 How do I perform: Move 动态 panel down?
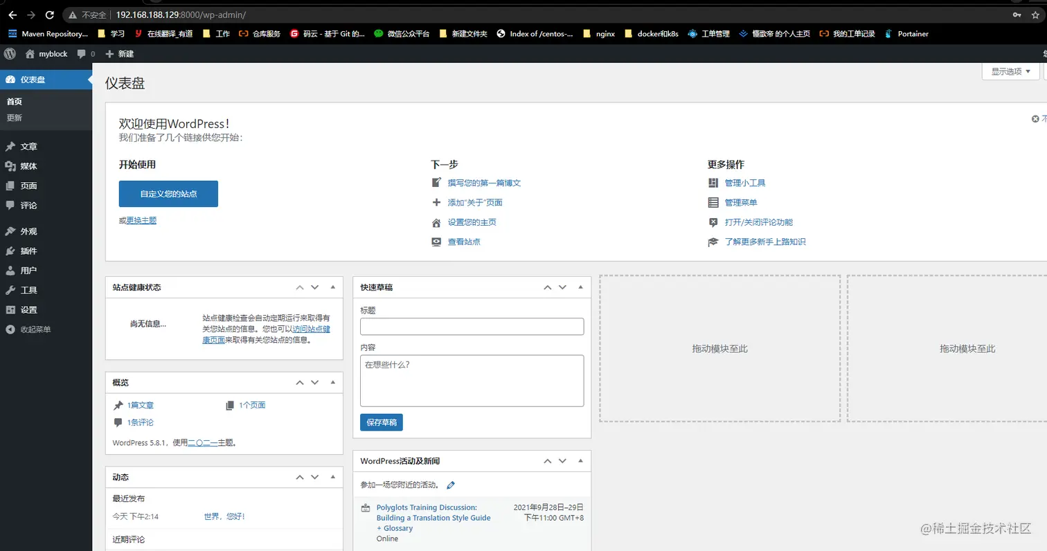[315, 477]
